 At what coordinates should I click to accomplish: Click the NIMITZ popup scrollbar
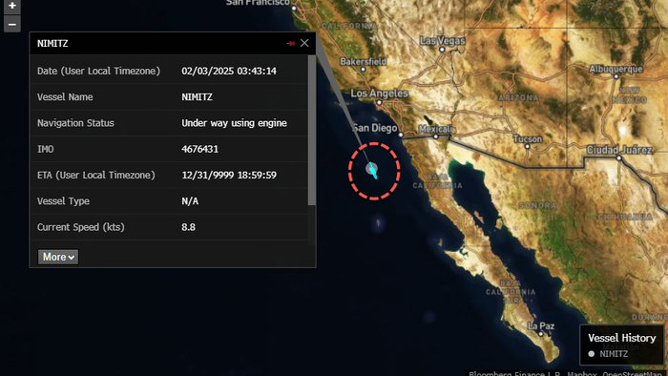(x=312, y=131)
